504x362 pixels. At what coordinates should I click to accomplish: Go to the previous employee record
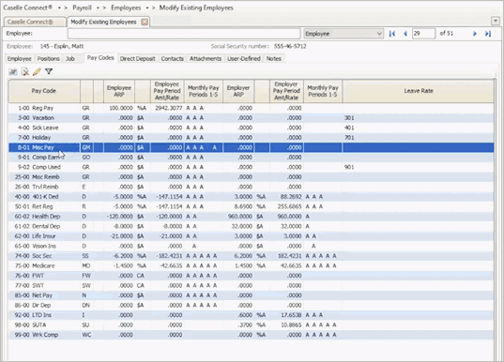point(405,34)
